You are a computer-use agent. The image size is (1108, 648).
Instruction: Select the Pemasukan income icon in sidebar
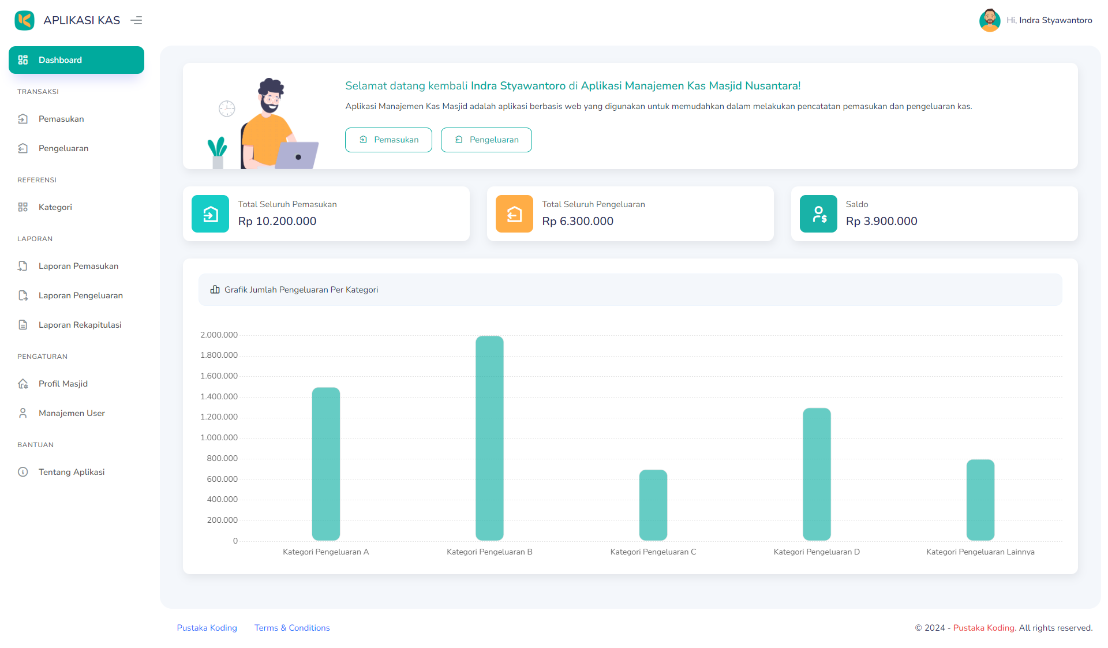[23, 119]
